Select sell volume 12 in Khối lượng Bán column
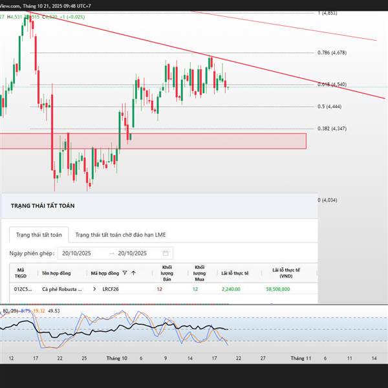The height and width of the screenshot is (388, 388). tap(159, 289)
